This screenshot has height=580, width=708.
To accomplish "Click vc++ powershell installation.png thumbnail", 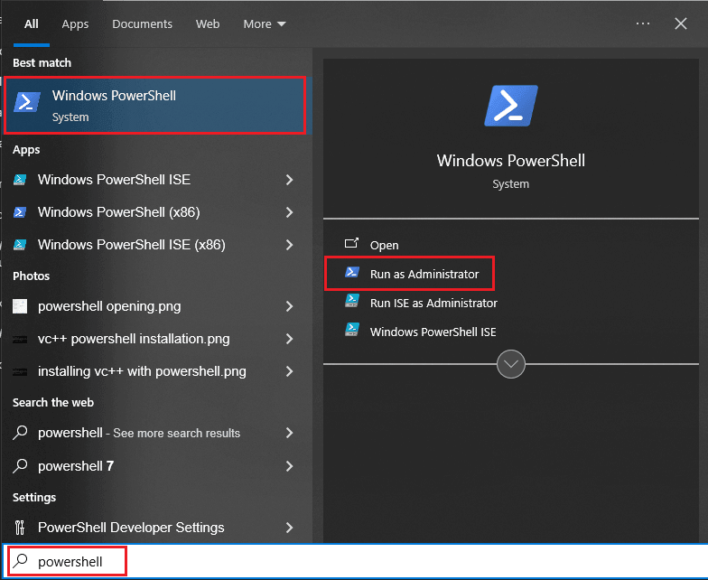I will (20, 340).
